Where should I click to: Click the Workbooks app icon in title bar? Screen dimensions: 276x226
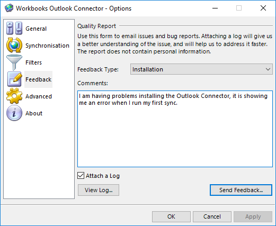pyautogui.click(x=9, y=8)
